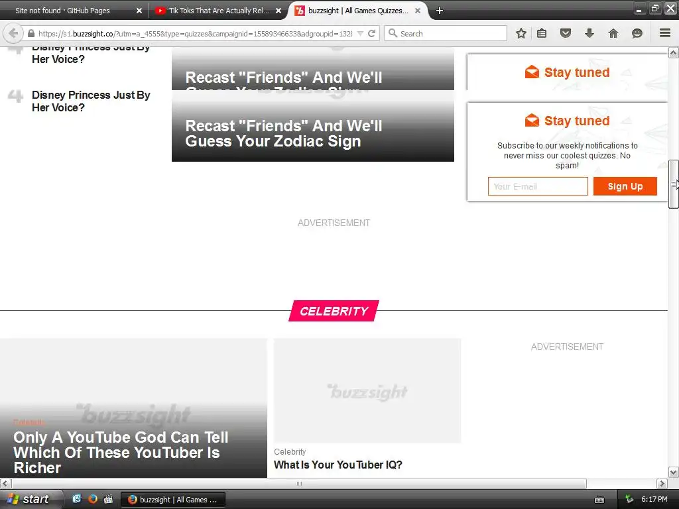Open Firefox hamburger menu
The height and width of the screenshot is (509, 679).
[x=665, y=33]
